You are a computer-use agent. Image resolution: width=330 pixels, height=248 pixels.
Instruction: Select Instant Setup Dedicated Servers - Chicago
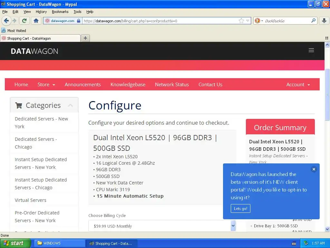coord(44,183)
